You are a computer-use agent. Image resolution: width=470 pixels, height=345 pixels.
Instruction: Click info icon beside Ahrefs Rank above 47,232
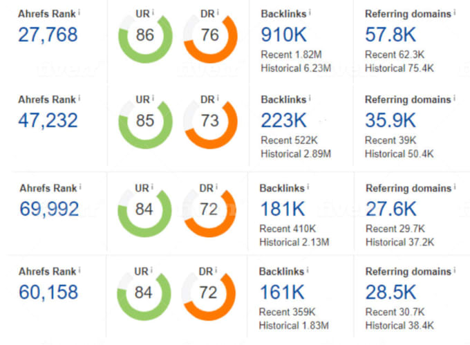click(x=80, y=98)
